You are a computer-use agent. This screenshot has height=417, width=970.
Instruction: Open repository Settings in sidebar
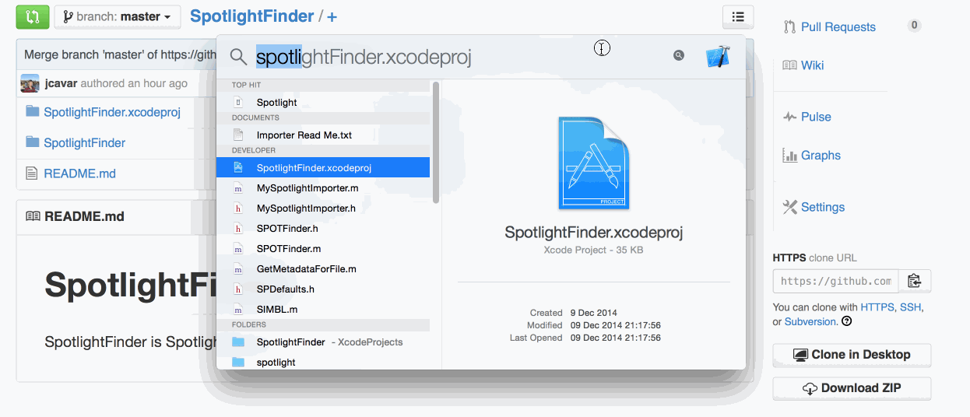[x=823, y=207]
